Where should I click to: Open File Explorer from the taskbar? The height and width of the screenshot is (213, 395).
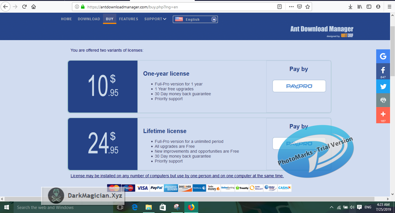(x=148, y=207)
